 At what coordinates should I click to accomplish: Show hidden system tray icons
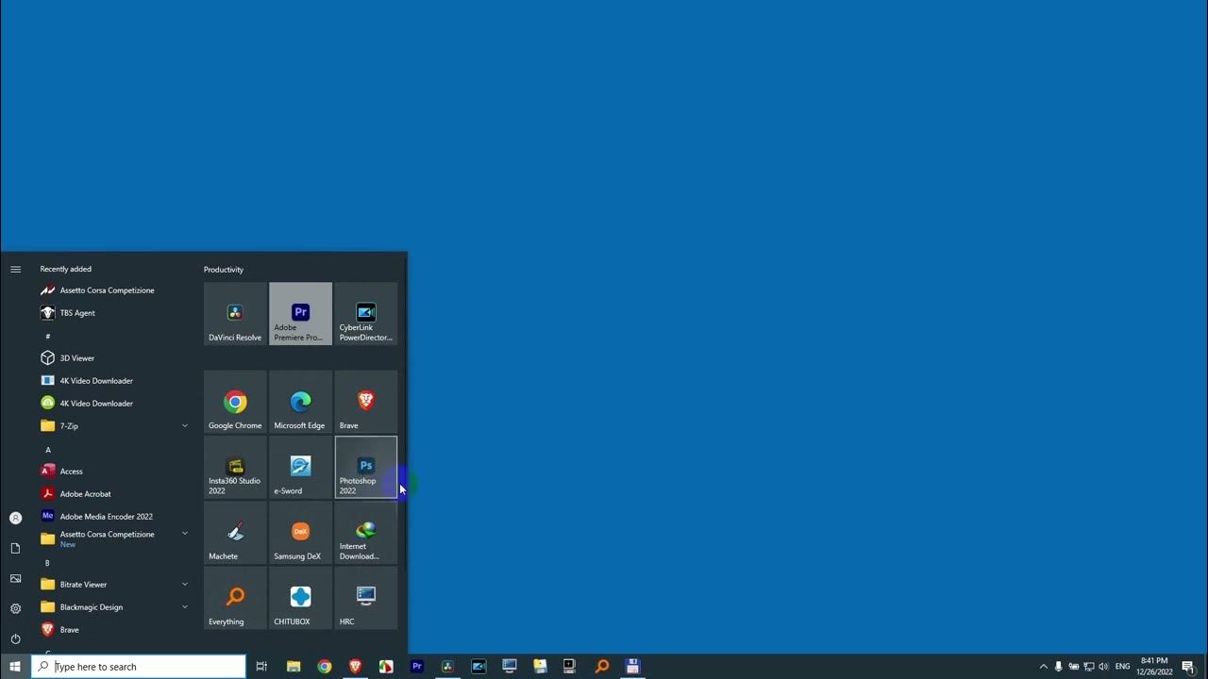(x=1043, y=667)
